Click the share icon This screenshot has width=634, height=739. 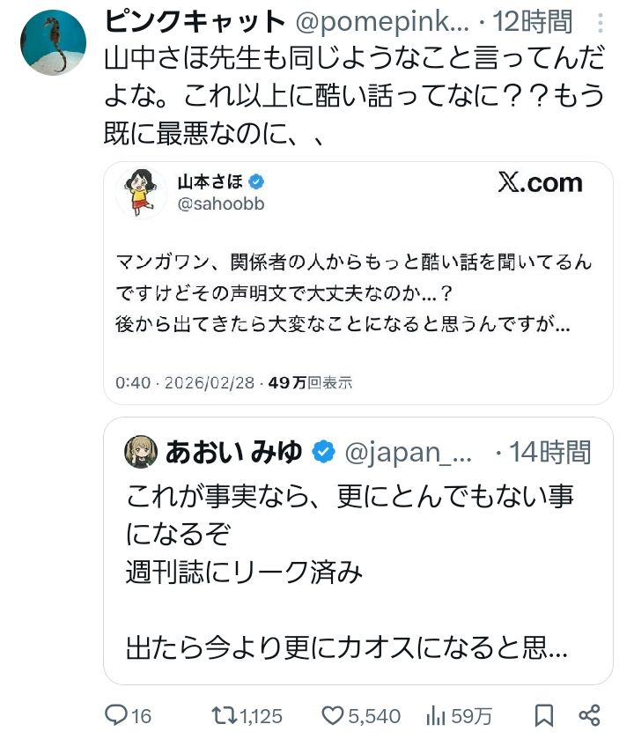click(x=591, y=715)
